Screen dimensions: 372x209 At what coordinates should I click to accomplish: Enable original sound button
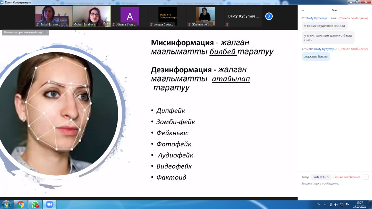pos(23,32)
